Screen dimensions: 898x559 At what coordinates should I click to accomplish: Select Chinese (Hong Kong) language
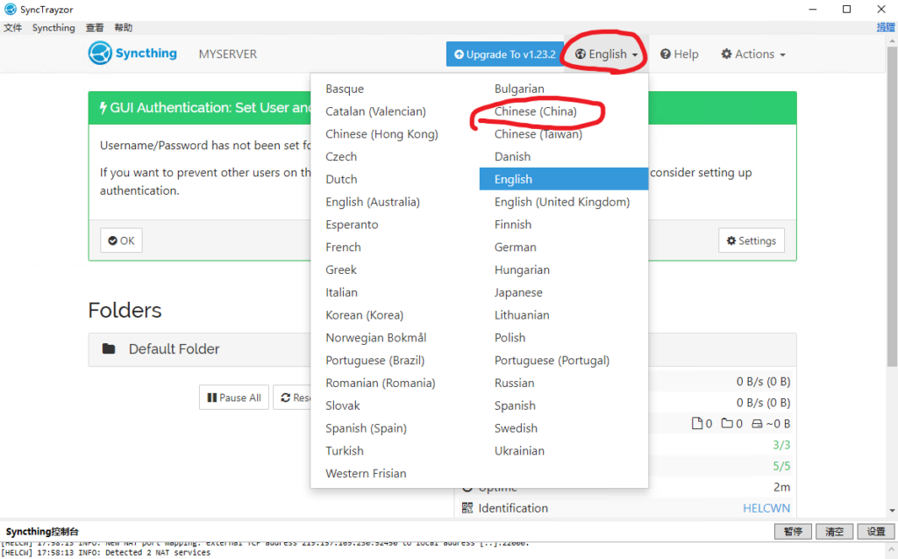click(x=381, y=133)
